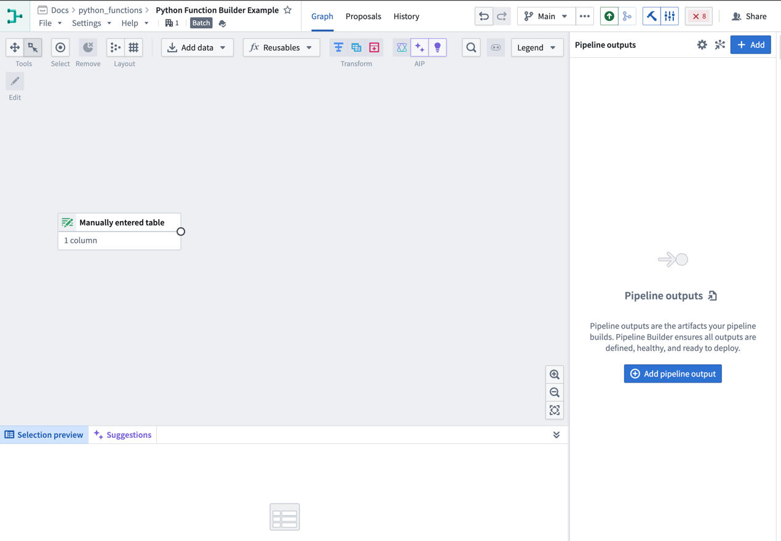781x541 pixels.
Task: Open the Help menu
Action: click(x=135, y=23)
